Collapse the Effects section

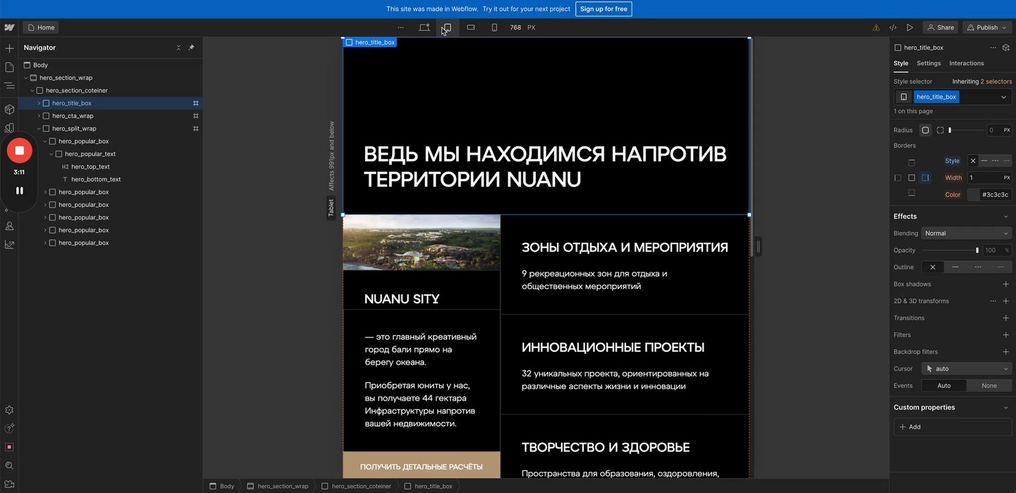[1006, 216]
